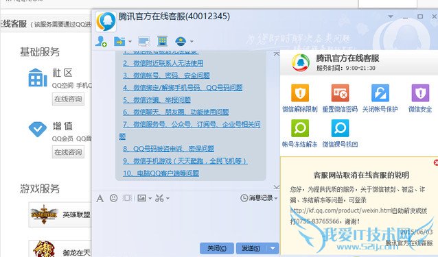The image size is (438, 257).
Task: Click the screenshot scissors icon
Action: (159, 198)
